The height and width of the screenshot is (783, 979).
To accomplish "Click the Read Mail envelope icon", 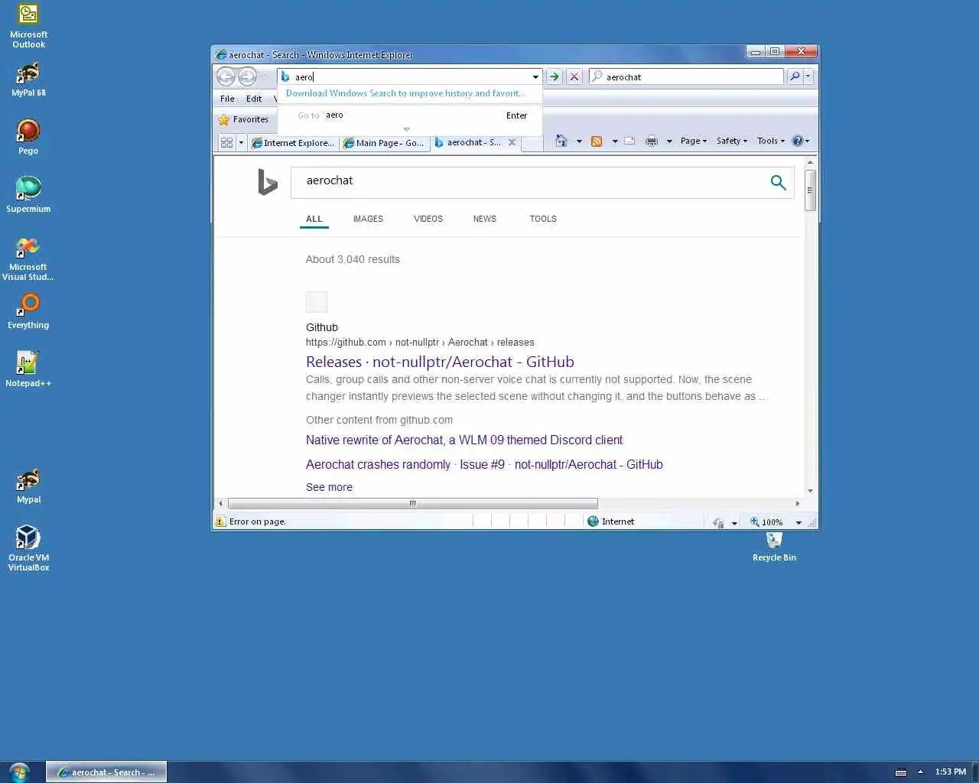I will click(x=629, y=141).
